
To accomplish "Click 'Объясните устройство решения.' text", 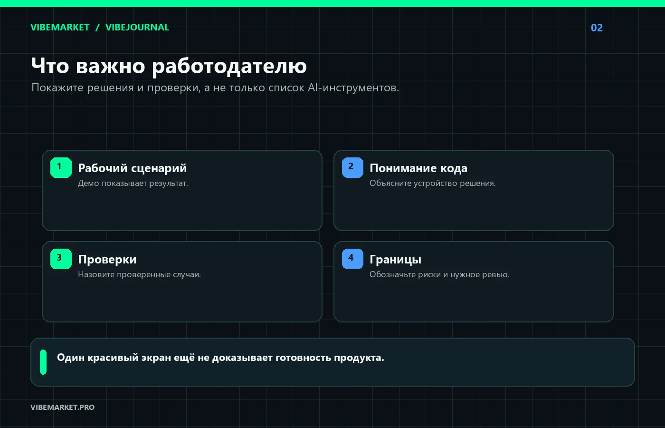I will point(433,183).
